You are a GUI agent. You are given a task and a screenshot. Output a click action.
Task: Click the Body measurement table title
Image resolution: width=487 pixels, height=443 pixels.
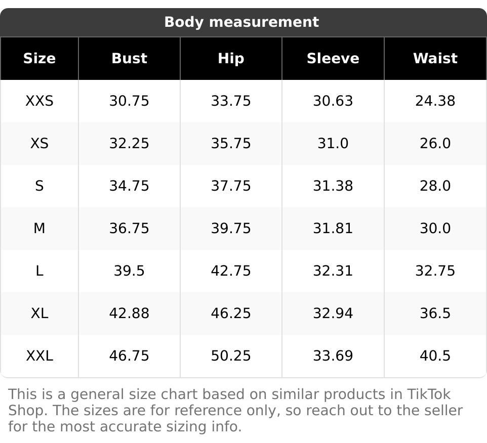(x=241, y=22)
